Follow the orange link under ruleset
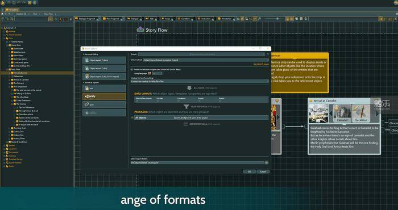The image size is (398, 210). tap(261, 64)
